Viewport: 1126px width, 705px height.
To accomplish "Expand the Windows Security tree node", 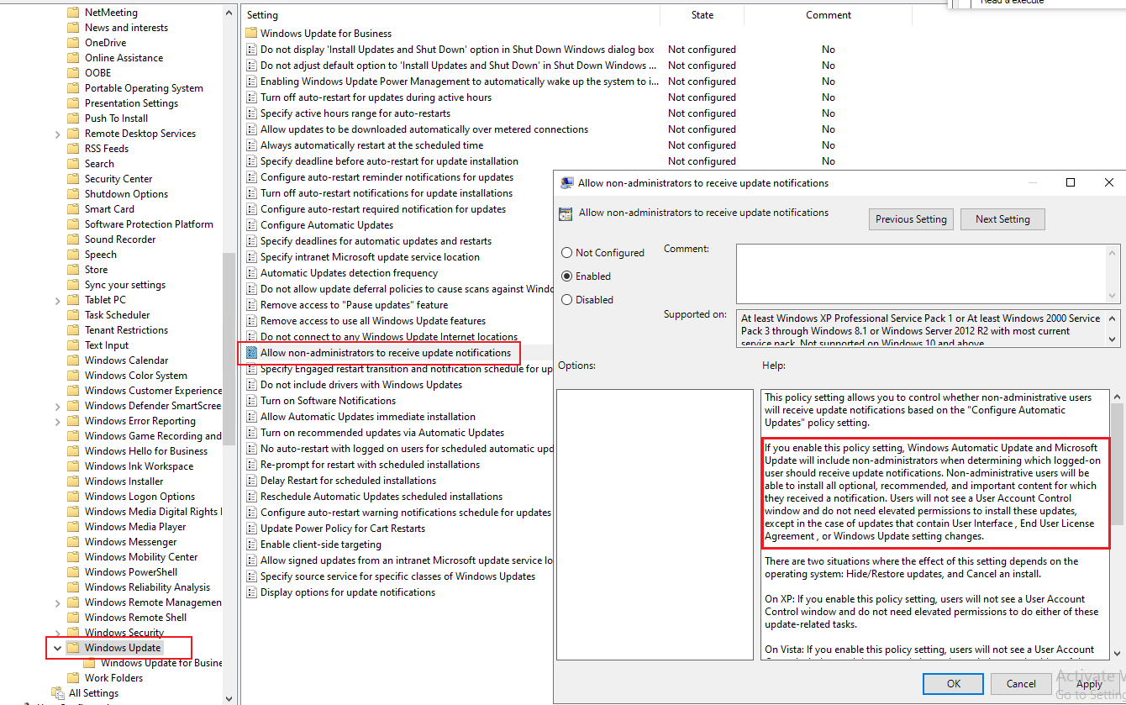I will 57,633.
